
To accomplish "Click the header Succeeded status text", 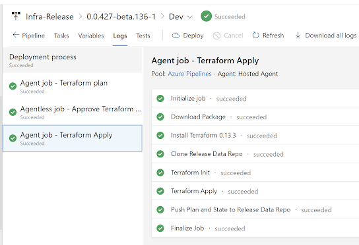I will 230,16.
